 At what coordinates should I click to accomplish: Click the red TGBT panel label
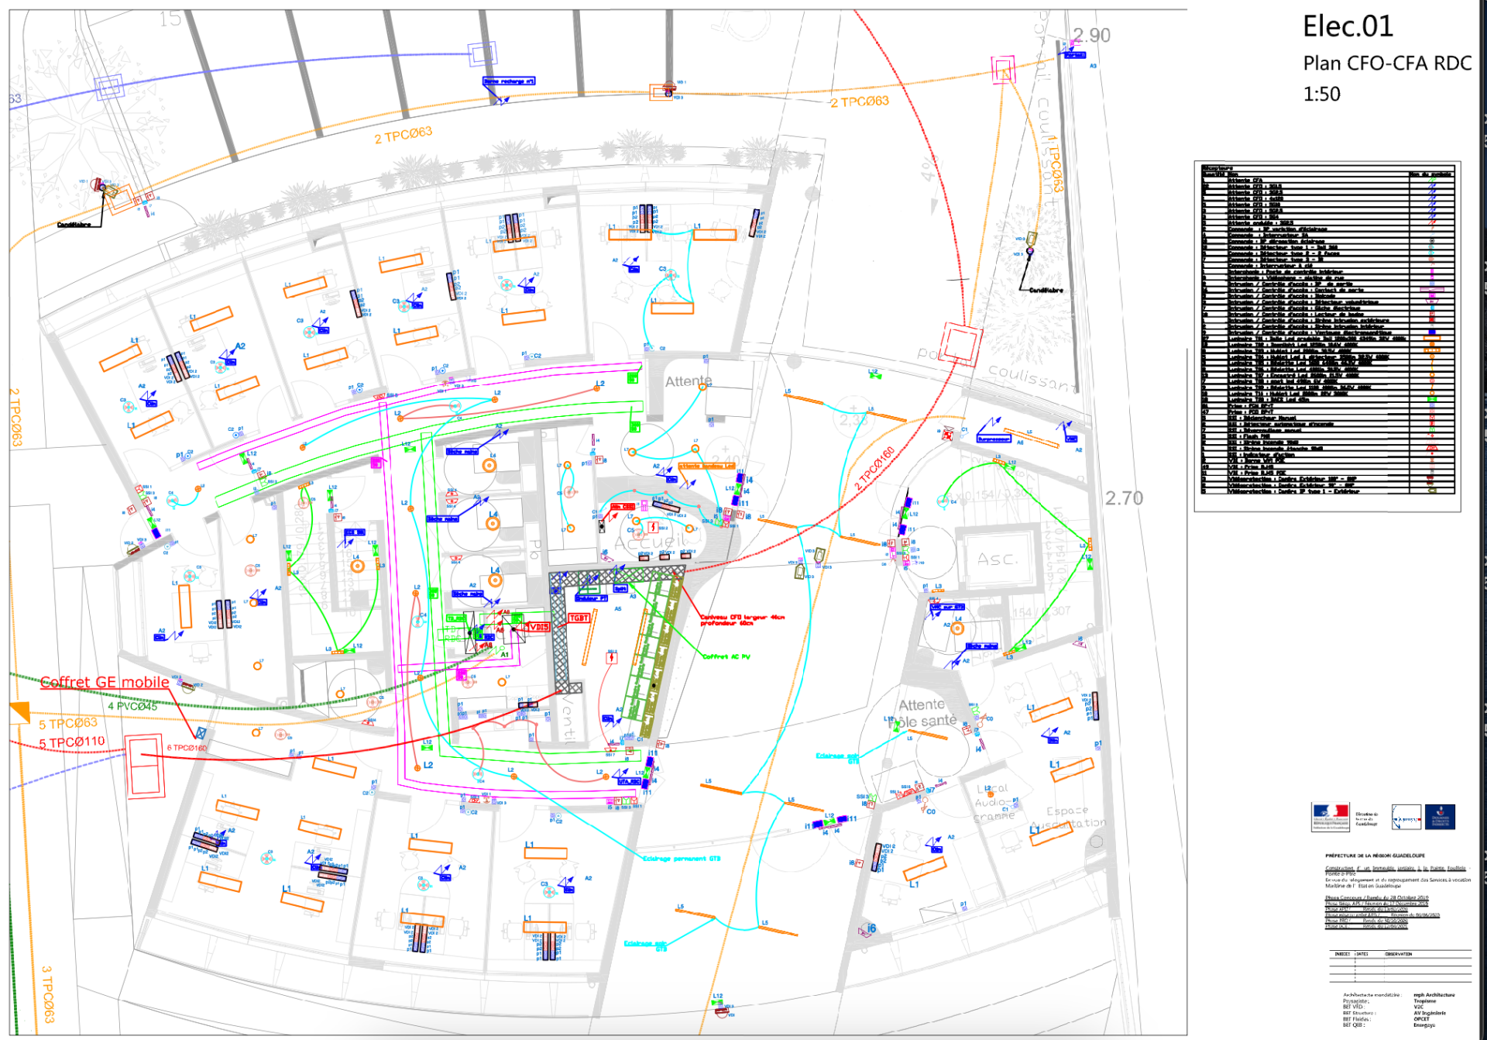coord(579,618)
